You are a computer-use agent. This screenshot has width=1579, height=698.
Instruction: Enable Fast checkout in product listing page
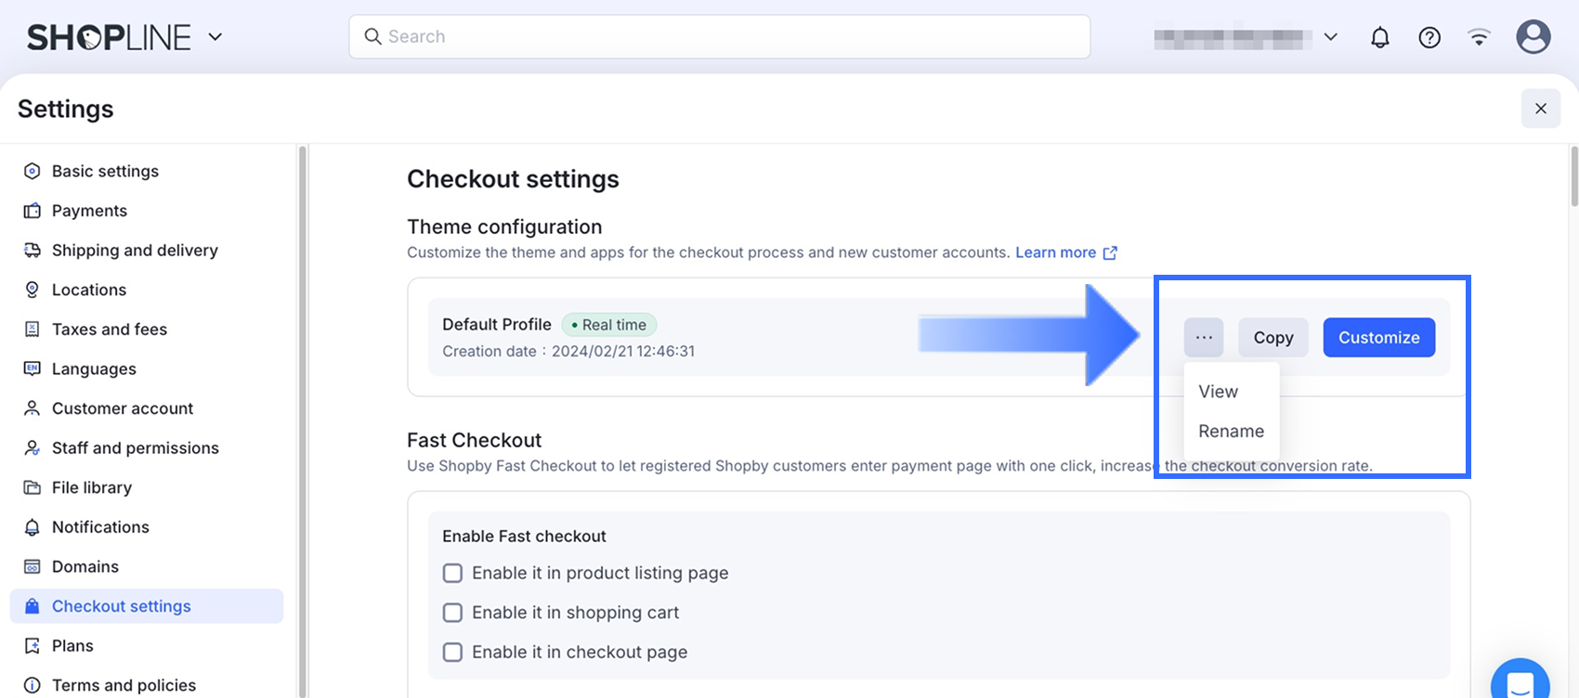pyautogui.click(x=452, y=574)
